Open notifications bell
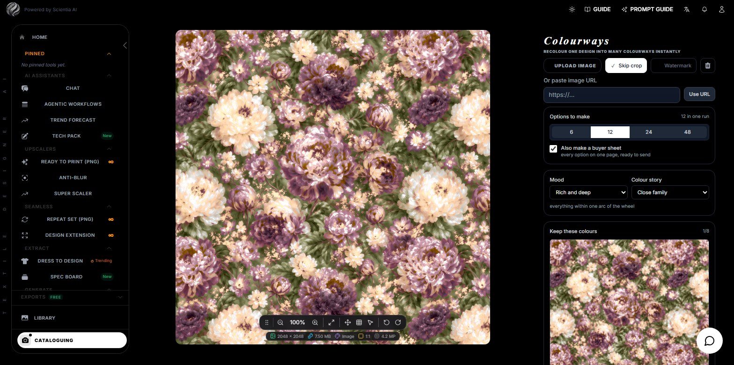The height and width of the screenshot is (365, 734). [704, 9]
